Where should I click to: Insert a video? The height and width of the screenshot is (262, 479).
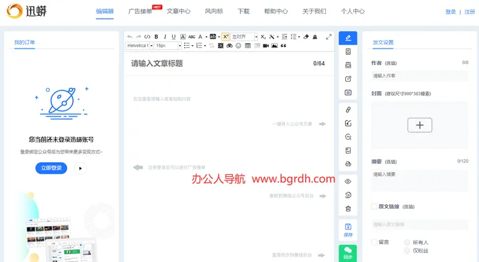point(265,46)
